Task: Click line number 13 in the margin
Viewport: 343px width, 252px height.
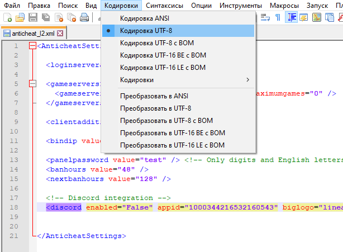Action: click(x=14, y=160)
